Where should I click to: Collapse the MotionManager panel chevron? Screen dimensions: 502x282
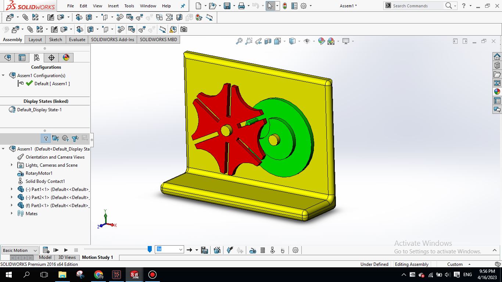494,250
